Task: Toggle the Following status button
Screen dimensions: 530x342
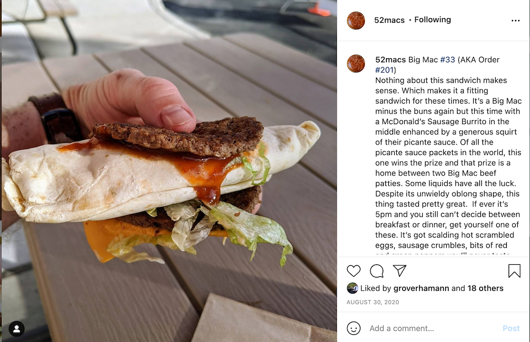Action: pyautogui.click(x=433, y=19)
